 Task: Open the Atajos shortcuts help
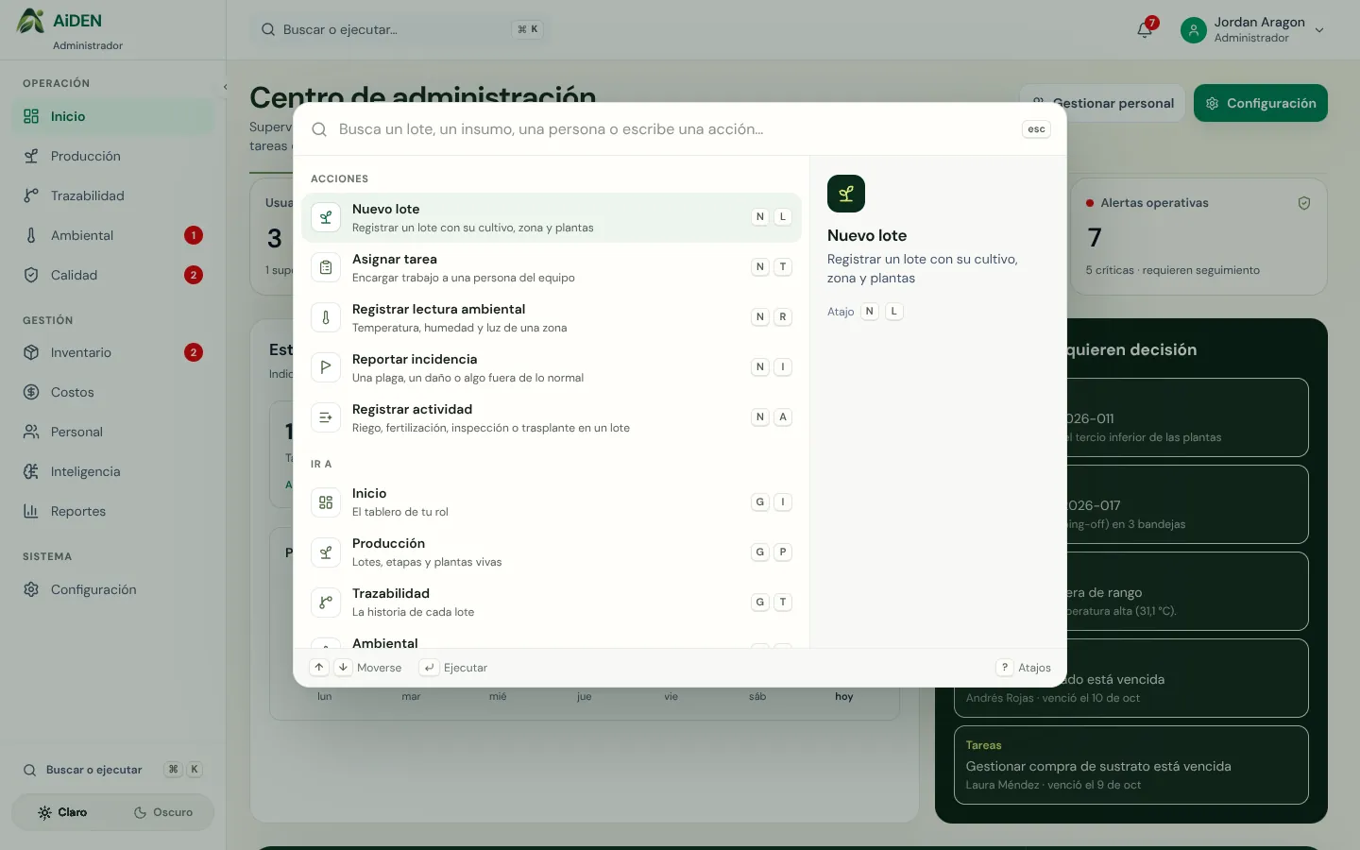(x=1025, y=668)
